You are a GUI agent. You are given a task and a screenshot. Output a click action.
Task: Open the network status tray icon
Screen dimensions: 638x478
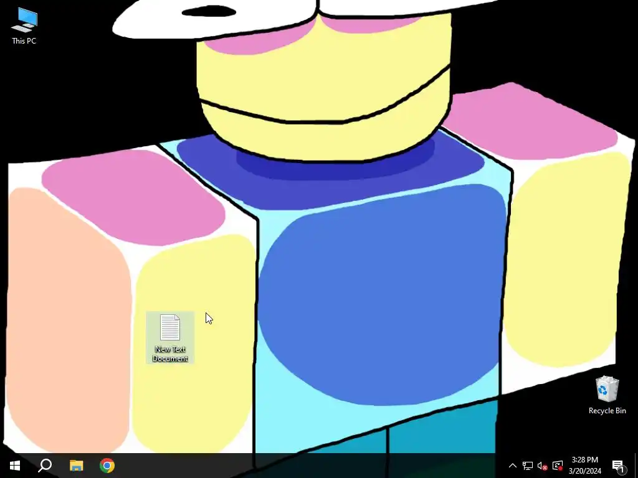(528, 466)
